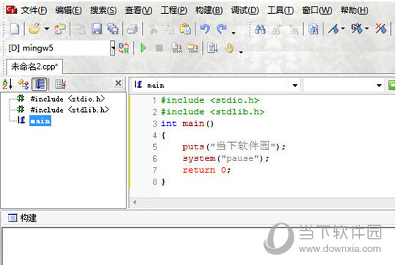Screen dimensions: 396x265
Task: Clear bookmarks with the red-X flag icon
Action: (x=381, y=29)
